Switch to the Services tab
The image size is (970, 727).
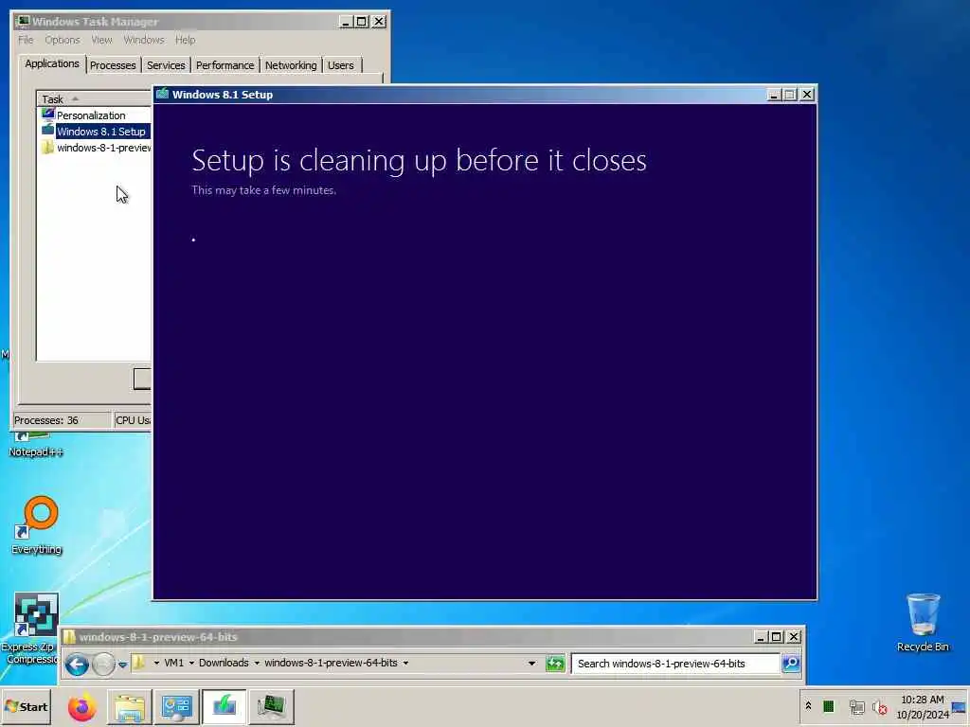click(166, 65)
